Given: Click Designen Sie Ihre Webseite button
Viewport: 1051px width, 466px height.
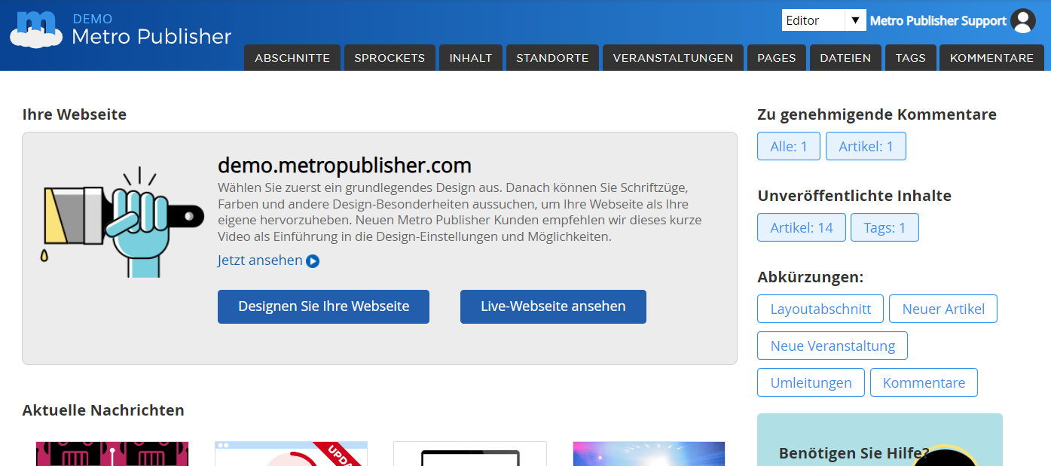Looking at the screenshot, I should point(323,306).
